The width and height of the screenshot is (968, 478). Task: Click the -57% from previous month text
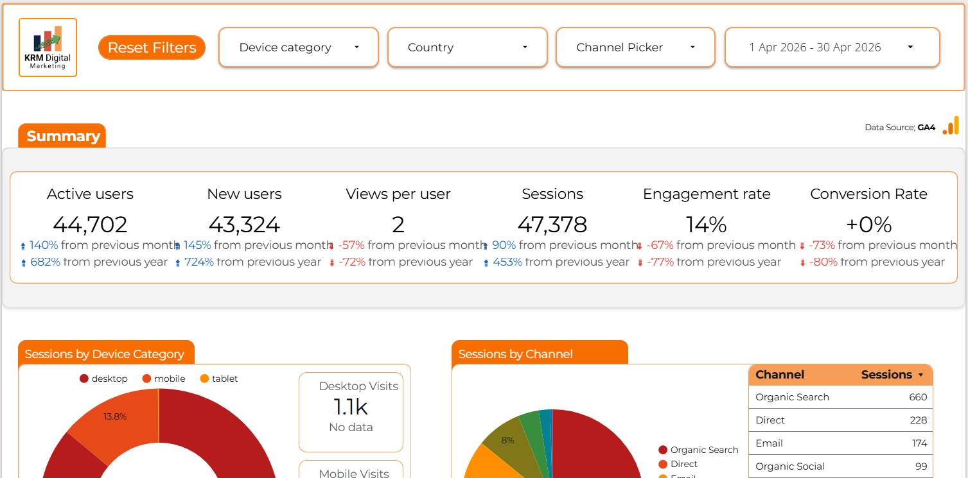pos(411,245)
